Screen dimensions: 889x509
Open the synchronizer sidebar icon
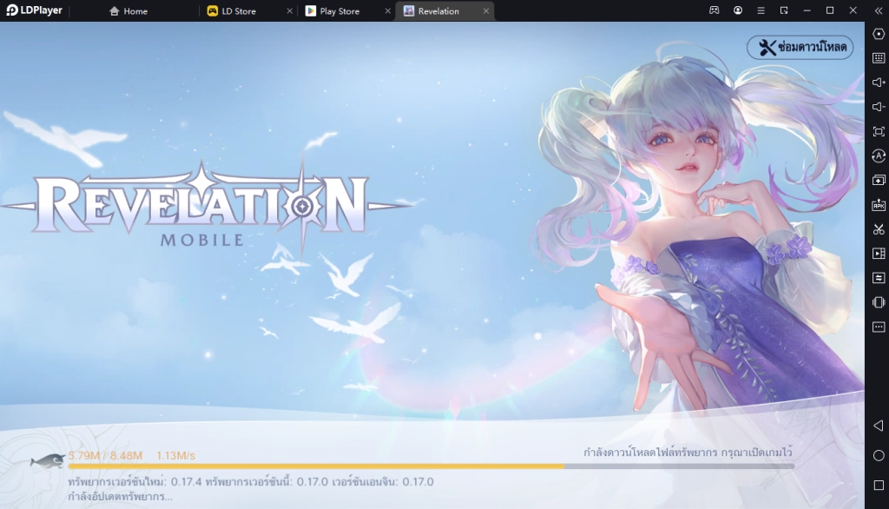coord(879,278)
